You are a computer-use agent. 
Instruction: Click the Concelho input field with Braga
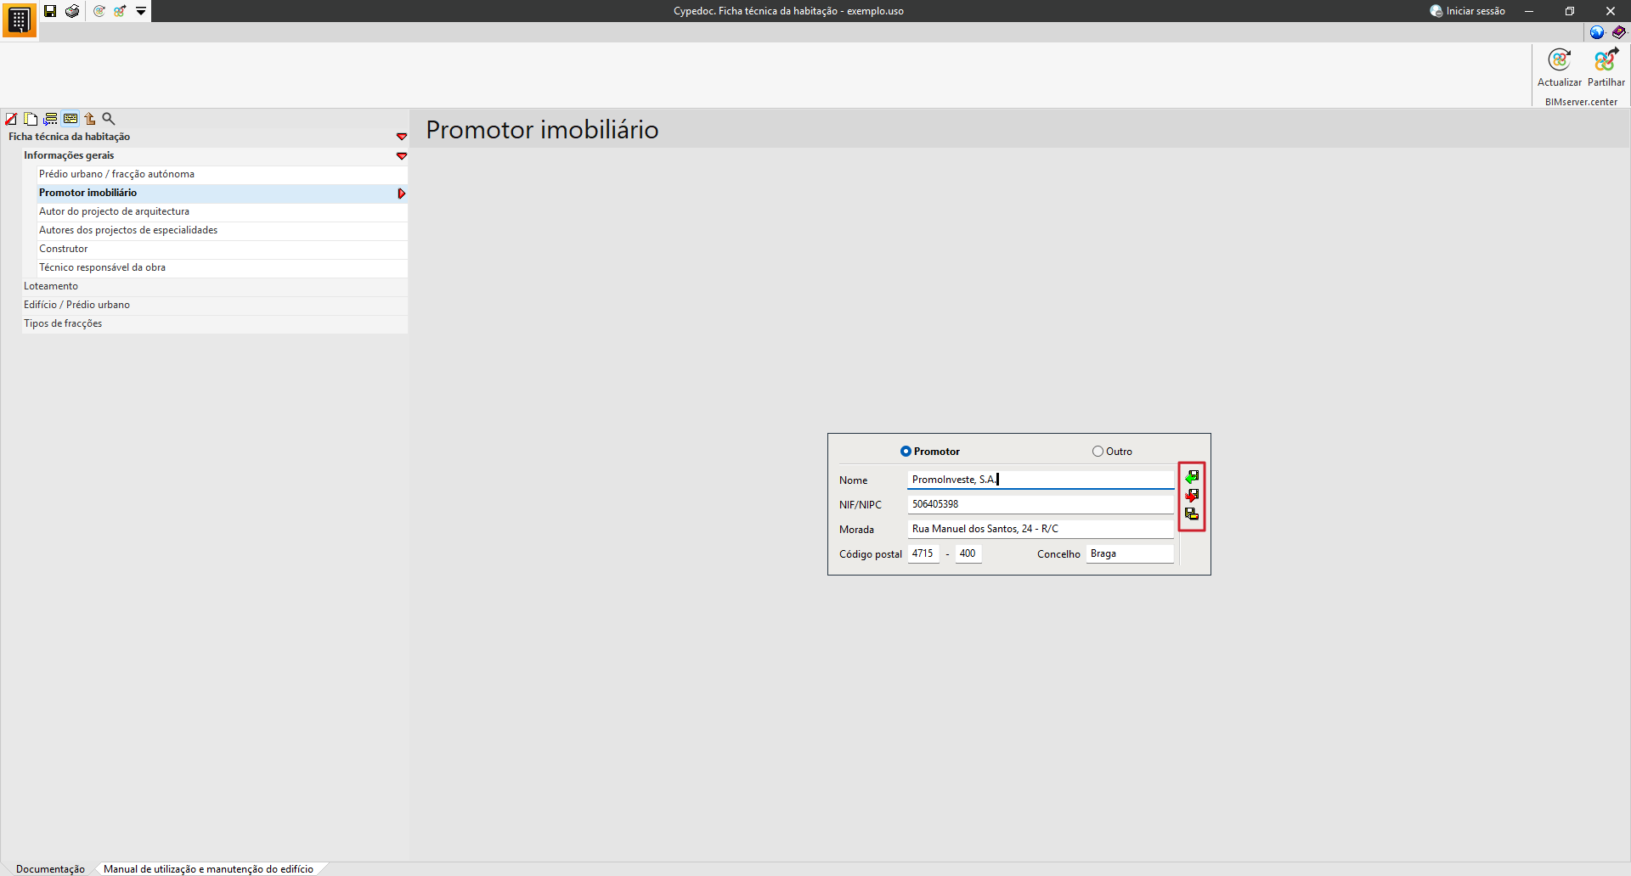(x=1130, y=553)
